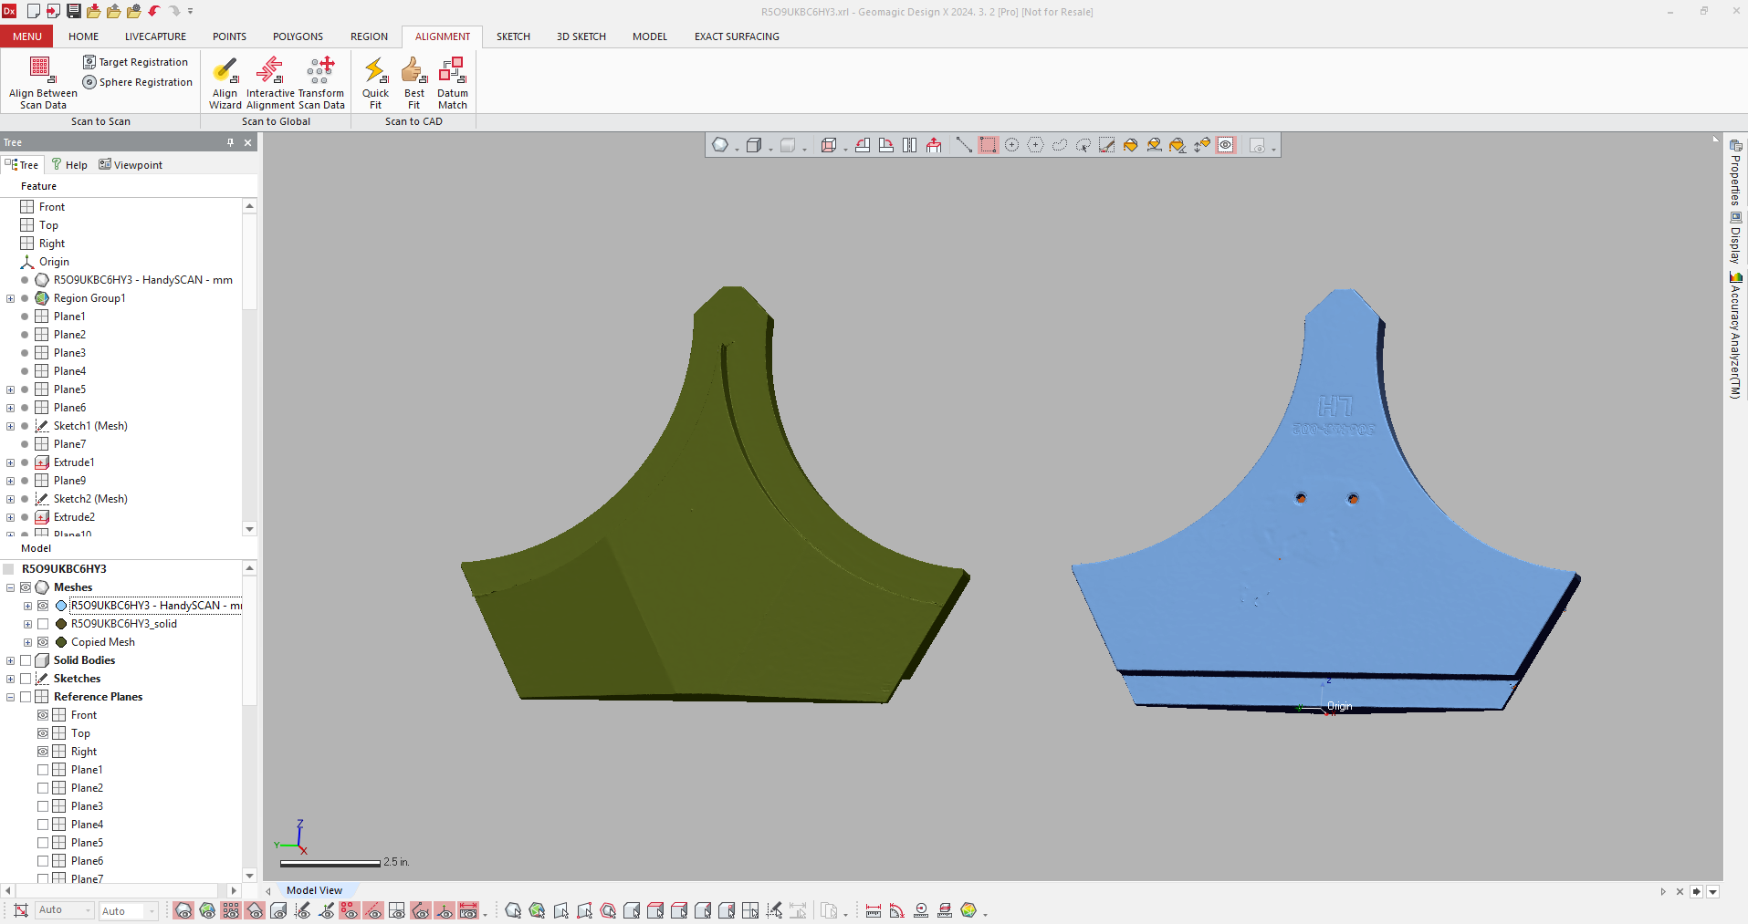The width and height of the screenshot is (1748, 924).
Task: Close the Tree panel with X button
Action: [247, 142]
